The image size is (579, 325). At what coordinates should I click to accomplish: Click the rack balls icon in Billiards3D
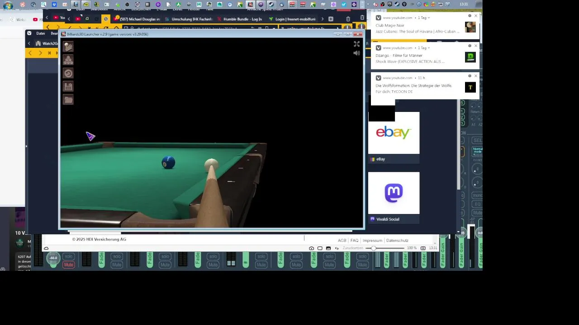tap(68, 60)
